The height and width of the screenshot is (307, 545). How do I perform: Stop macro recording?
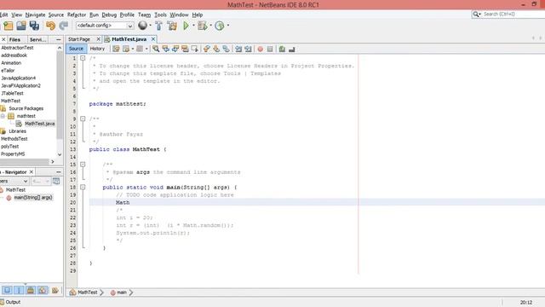(270, 49)
